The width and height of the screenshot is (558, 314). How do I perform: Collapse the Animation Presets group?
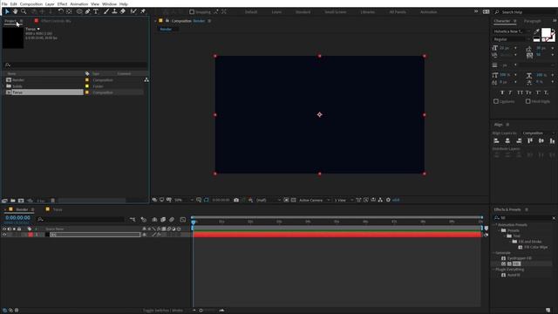point(494,225)
